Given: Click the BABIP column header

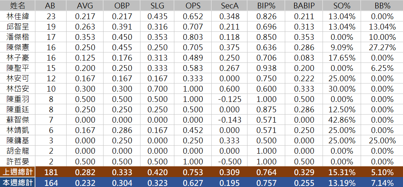Looking at the screenshot, I should coord(304,5).
